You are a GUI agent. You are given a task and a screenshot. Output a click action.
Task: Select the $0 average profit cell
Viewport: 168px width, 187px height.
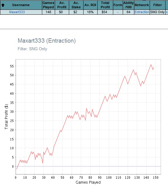[62, 12]
